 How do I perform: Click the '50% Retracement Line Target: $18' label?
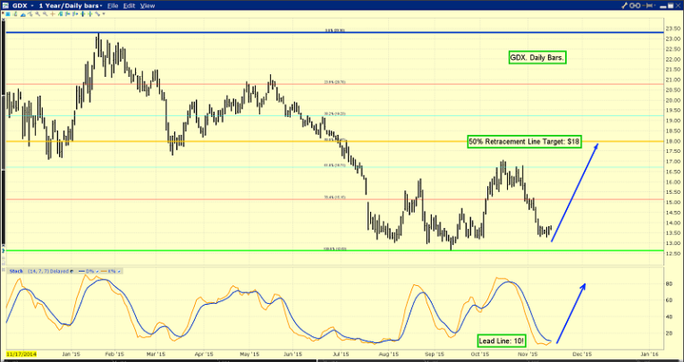click(525, 141)
